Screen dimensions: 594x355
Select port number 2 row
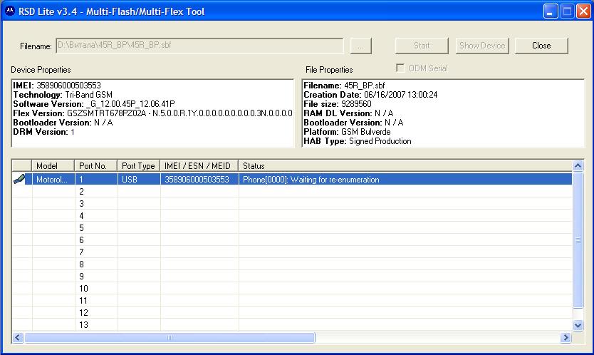coord(292,192)
